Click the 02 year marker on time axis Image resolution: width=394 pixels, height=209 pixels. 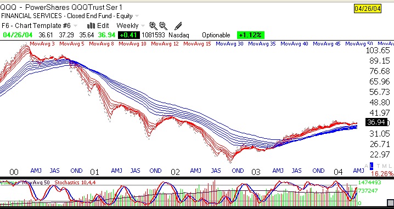(175, 172)
